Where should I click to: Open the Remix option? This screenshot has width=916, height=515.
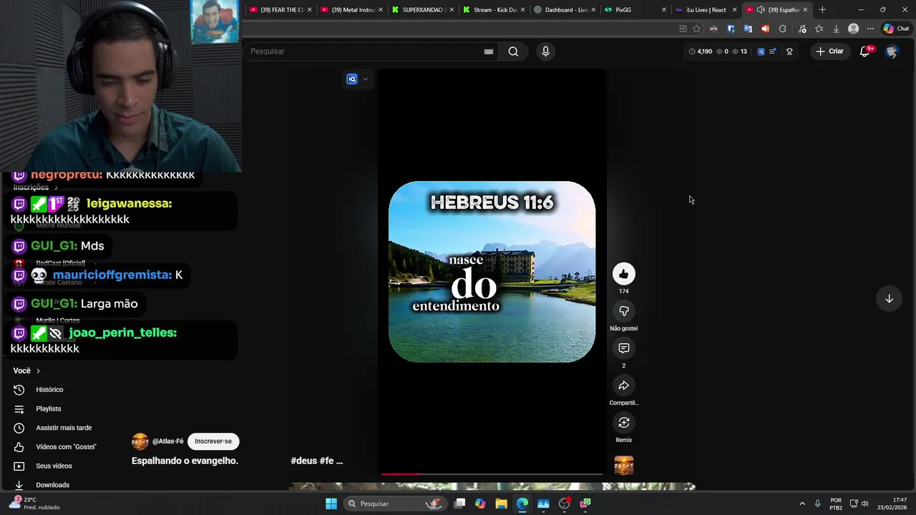point(623,423)
